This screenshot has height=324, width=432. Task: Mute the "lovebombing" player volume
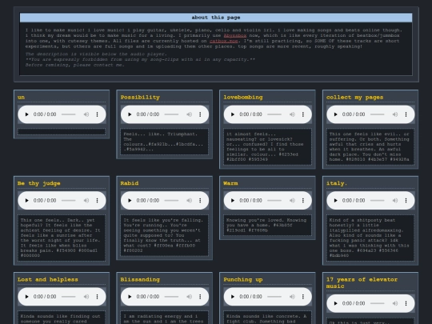click(292, 114)
